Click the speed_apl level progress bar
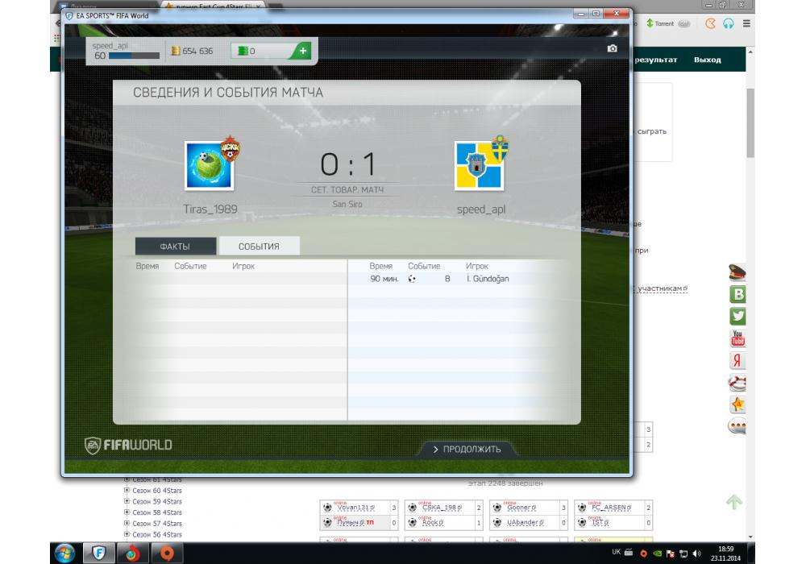Viewport: 806px width, 564px height. (134, 56)
